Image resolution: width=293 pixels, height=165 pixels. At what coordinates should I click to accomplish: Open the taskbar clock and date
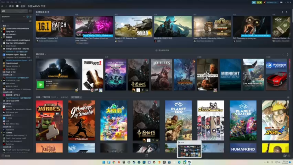pos(285,162)
